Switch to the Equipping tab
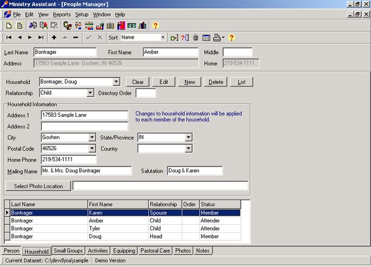 point(124,250)
